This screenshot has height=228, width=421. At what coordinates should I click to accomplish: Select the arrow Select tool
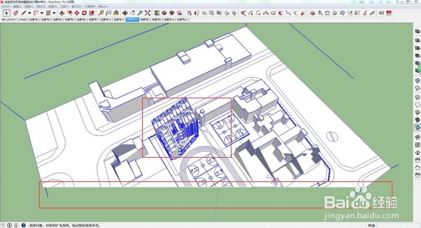click(7, 13)
